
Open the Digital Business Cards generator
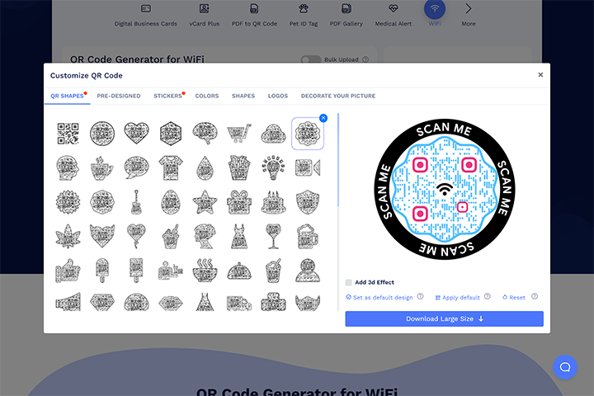pos(146,15)
